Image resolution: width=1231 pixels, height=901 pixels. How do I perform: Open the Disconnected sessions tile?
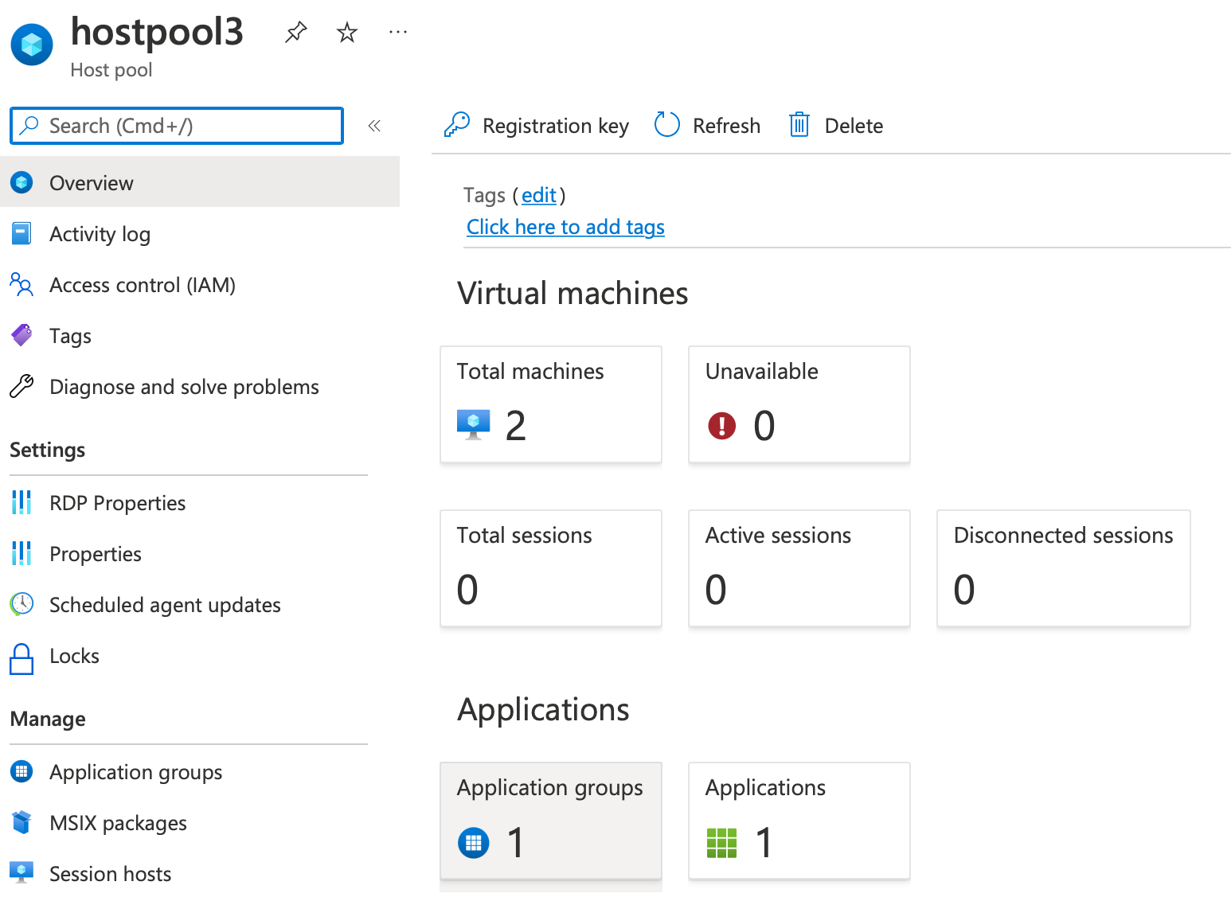point(1064,568)
